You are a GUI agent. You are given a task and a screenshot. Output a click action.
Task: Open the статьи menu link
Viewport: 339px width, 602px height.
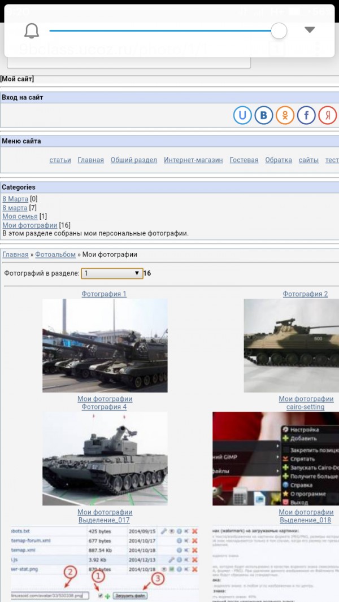(x=60, y=160)
